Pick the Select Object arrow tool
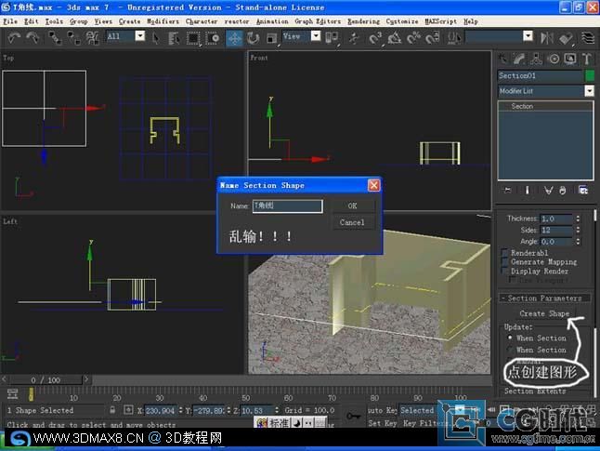The image size is (600, 451). (156, 38)
